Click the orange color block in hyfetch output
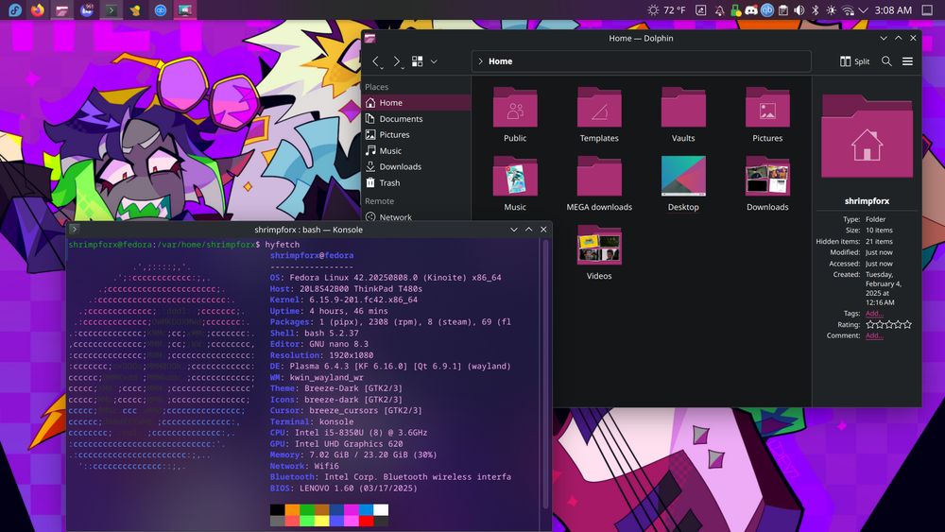The image size is (945, 532). coord(292,509)
